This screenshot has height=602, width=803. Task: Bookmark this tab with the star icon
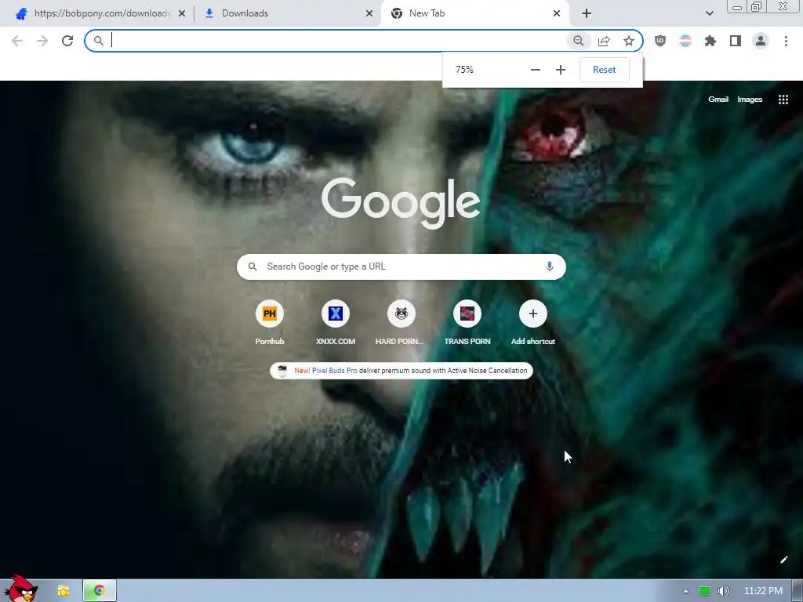(629, 41)
